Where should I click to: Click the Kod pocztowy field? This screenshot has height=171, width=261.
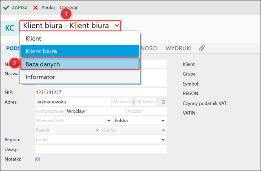[50, 111]
